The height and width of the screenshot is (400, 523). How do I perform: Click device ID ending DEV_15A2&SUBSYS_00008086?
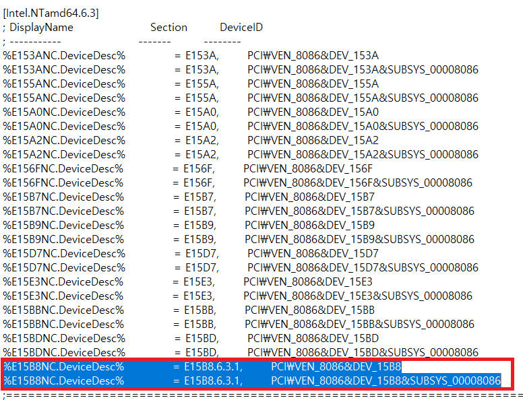363,155
